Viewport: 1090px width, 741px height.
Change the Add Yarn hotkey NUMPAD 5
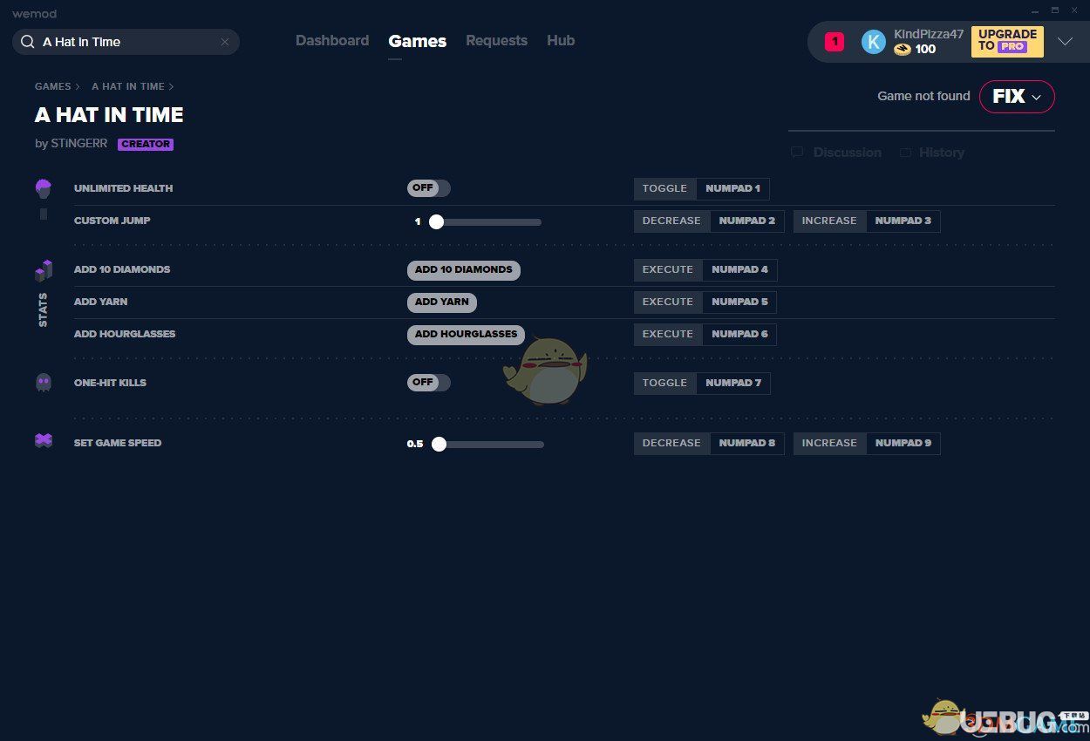(739, 303)
